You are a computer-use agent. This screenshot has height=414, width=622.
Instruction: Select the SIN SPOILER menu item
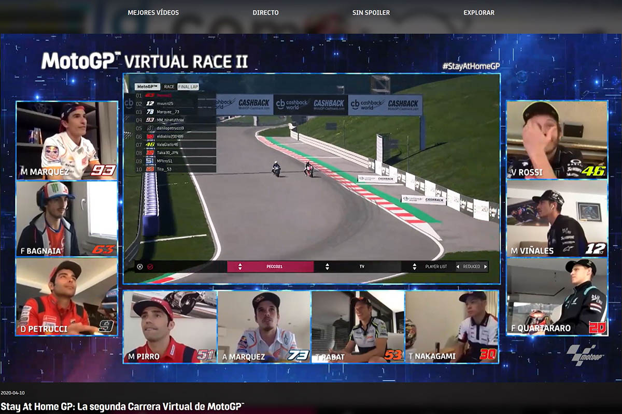pyautogui.click(x=371, y=12)
